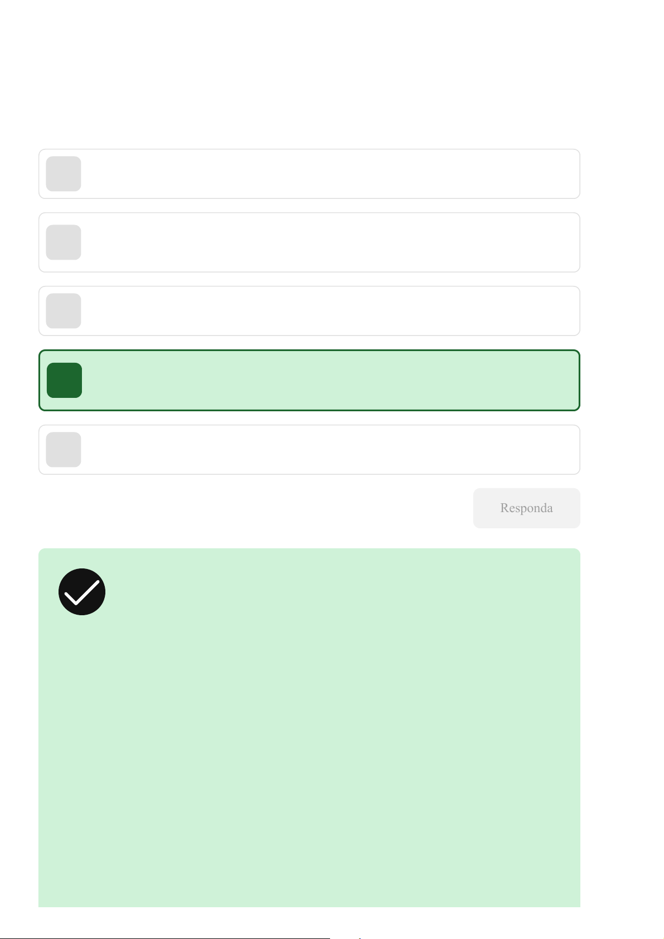Select the last answer option row
The height and width of the screenshot is (939, 664).
(x=329, y=450)
